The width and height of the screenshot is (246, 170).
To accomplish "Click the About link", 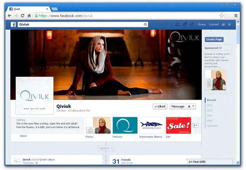I will coord(23,136).
